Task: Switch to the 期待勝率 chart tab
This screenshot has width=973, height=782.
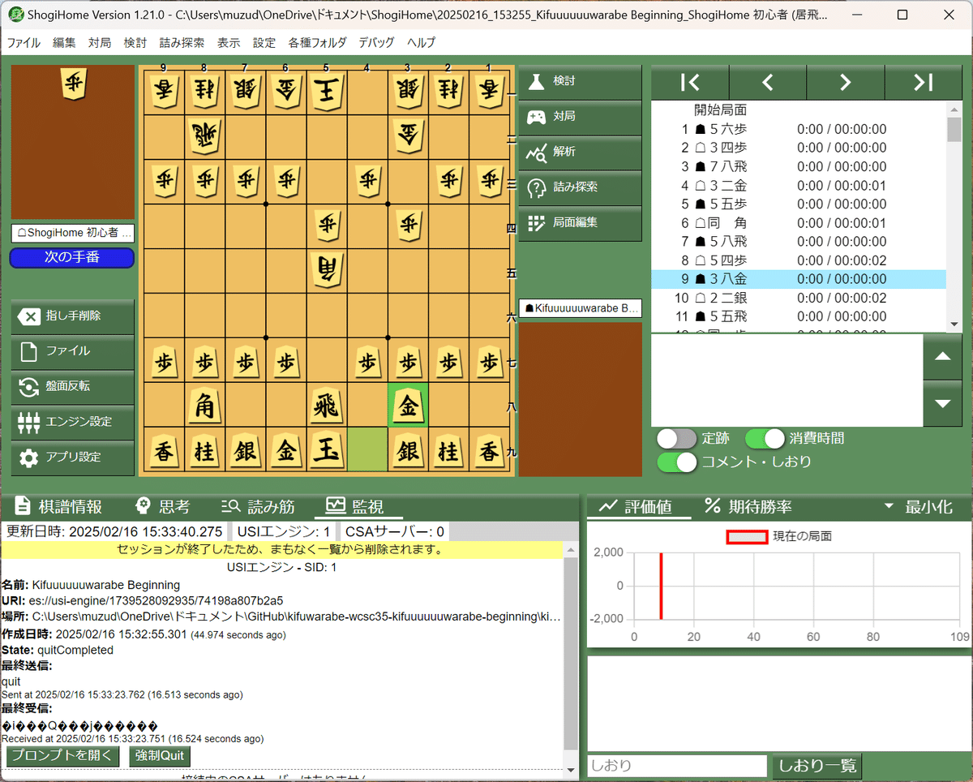Action: coord(748,506)
